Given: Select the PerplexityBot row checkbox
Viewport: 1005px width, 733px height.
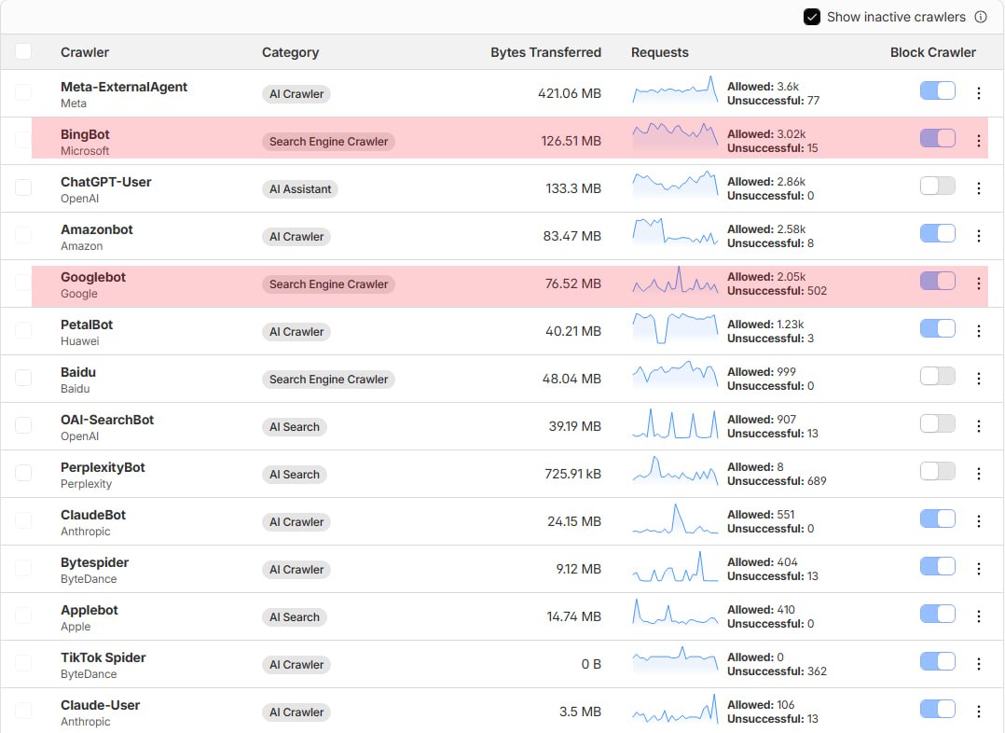Looking at the screenshot, I should click(x=23, y=473).
